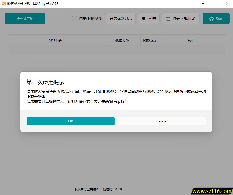
Task: Click the 开启标题显示 button
Action: 121,19
